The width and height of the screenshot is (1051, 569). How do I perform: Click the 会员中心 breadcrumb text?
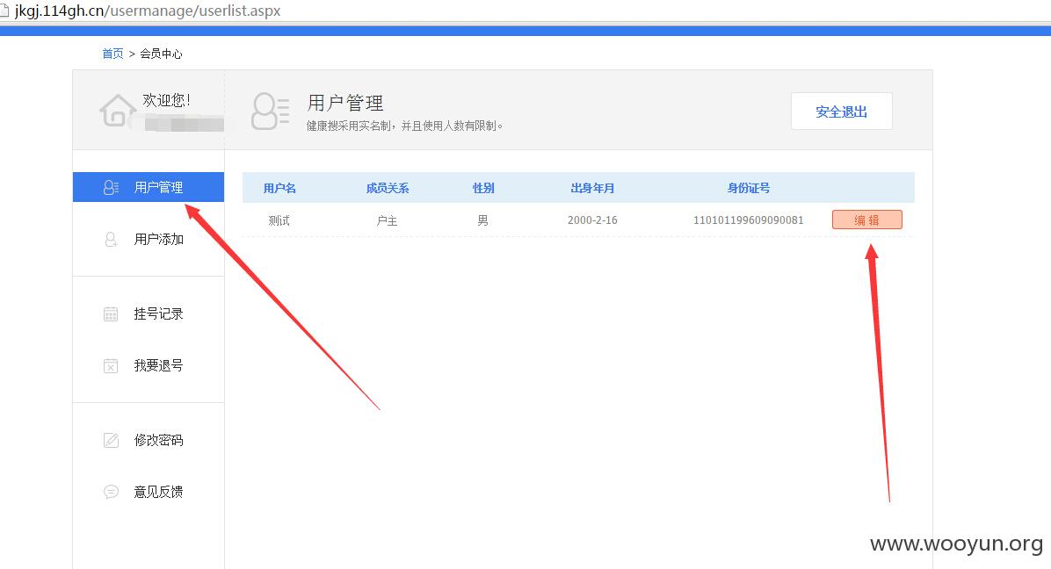pos(161,54)
